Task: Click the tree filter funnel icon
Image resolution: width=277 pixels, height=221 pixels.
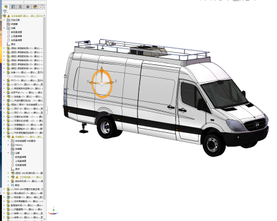Action: point(5,12)
